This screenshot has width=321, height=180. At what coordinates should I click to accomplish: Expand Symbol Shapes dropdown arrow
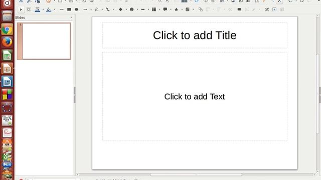click(137, 9)
